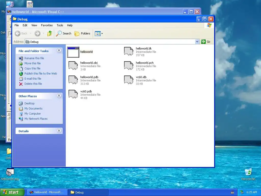Image resolution: width=261 pixels, height=196 pixels.
Task: Click Publish this file to the Web
Action: pos(41,73)
